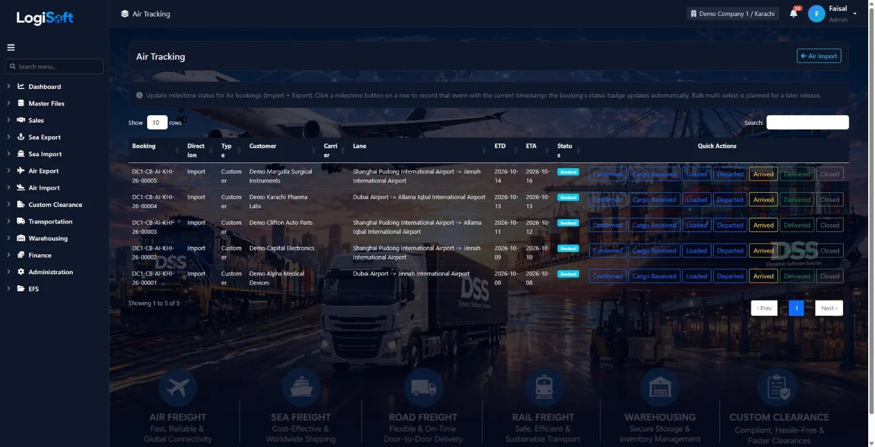Mark booking 00001 as Confirmed

(x=607, y=276)
